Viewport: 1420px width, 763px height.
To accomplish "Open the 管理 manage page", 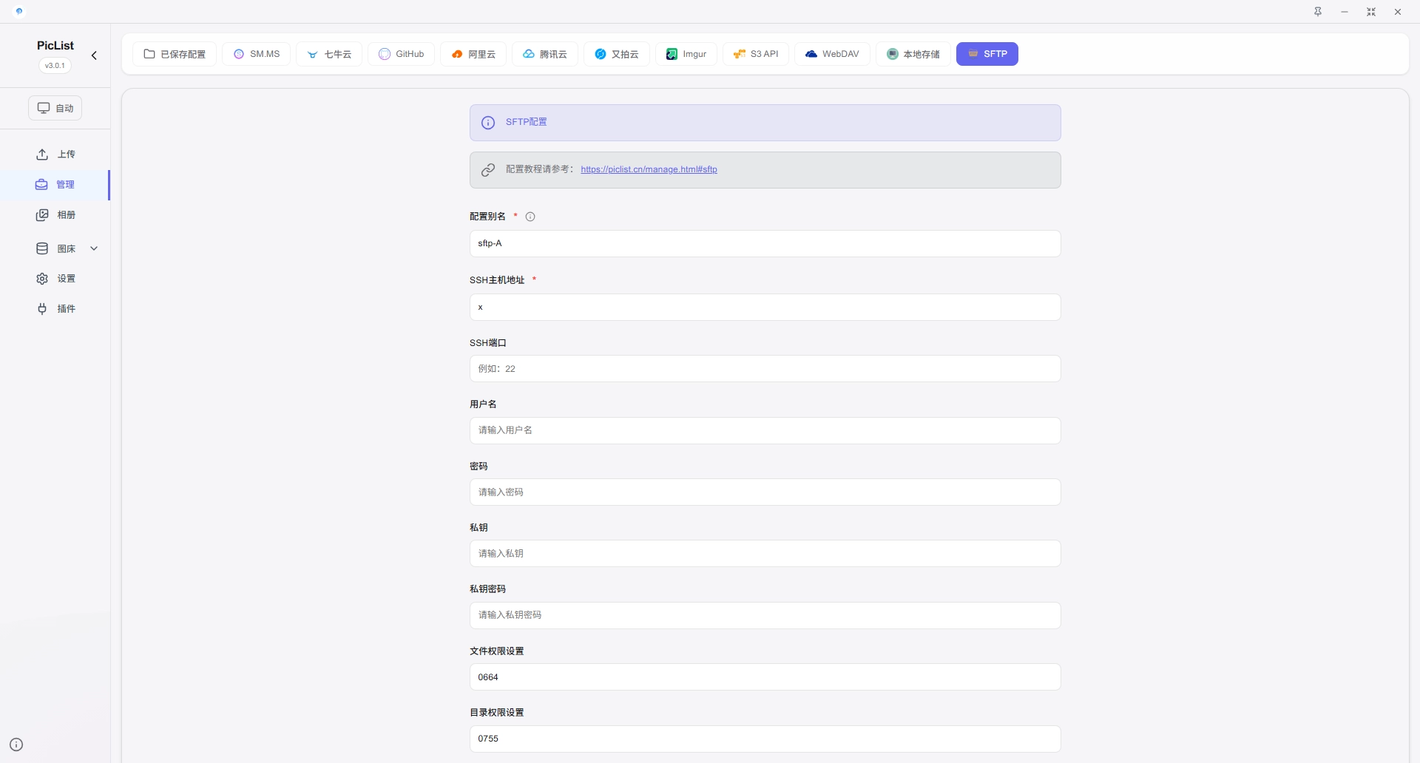I will [55, 185].
